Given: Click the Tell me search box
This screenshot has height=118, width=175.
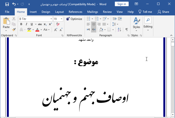Looking at the screenshot, I should click(x=145, y=12).
